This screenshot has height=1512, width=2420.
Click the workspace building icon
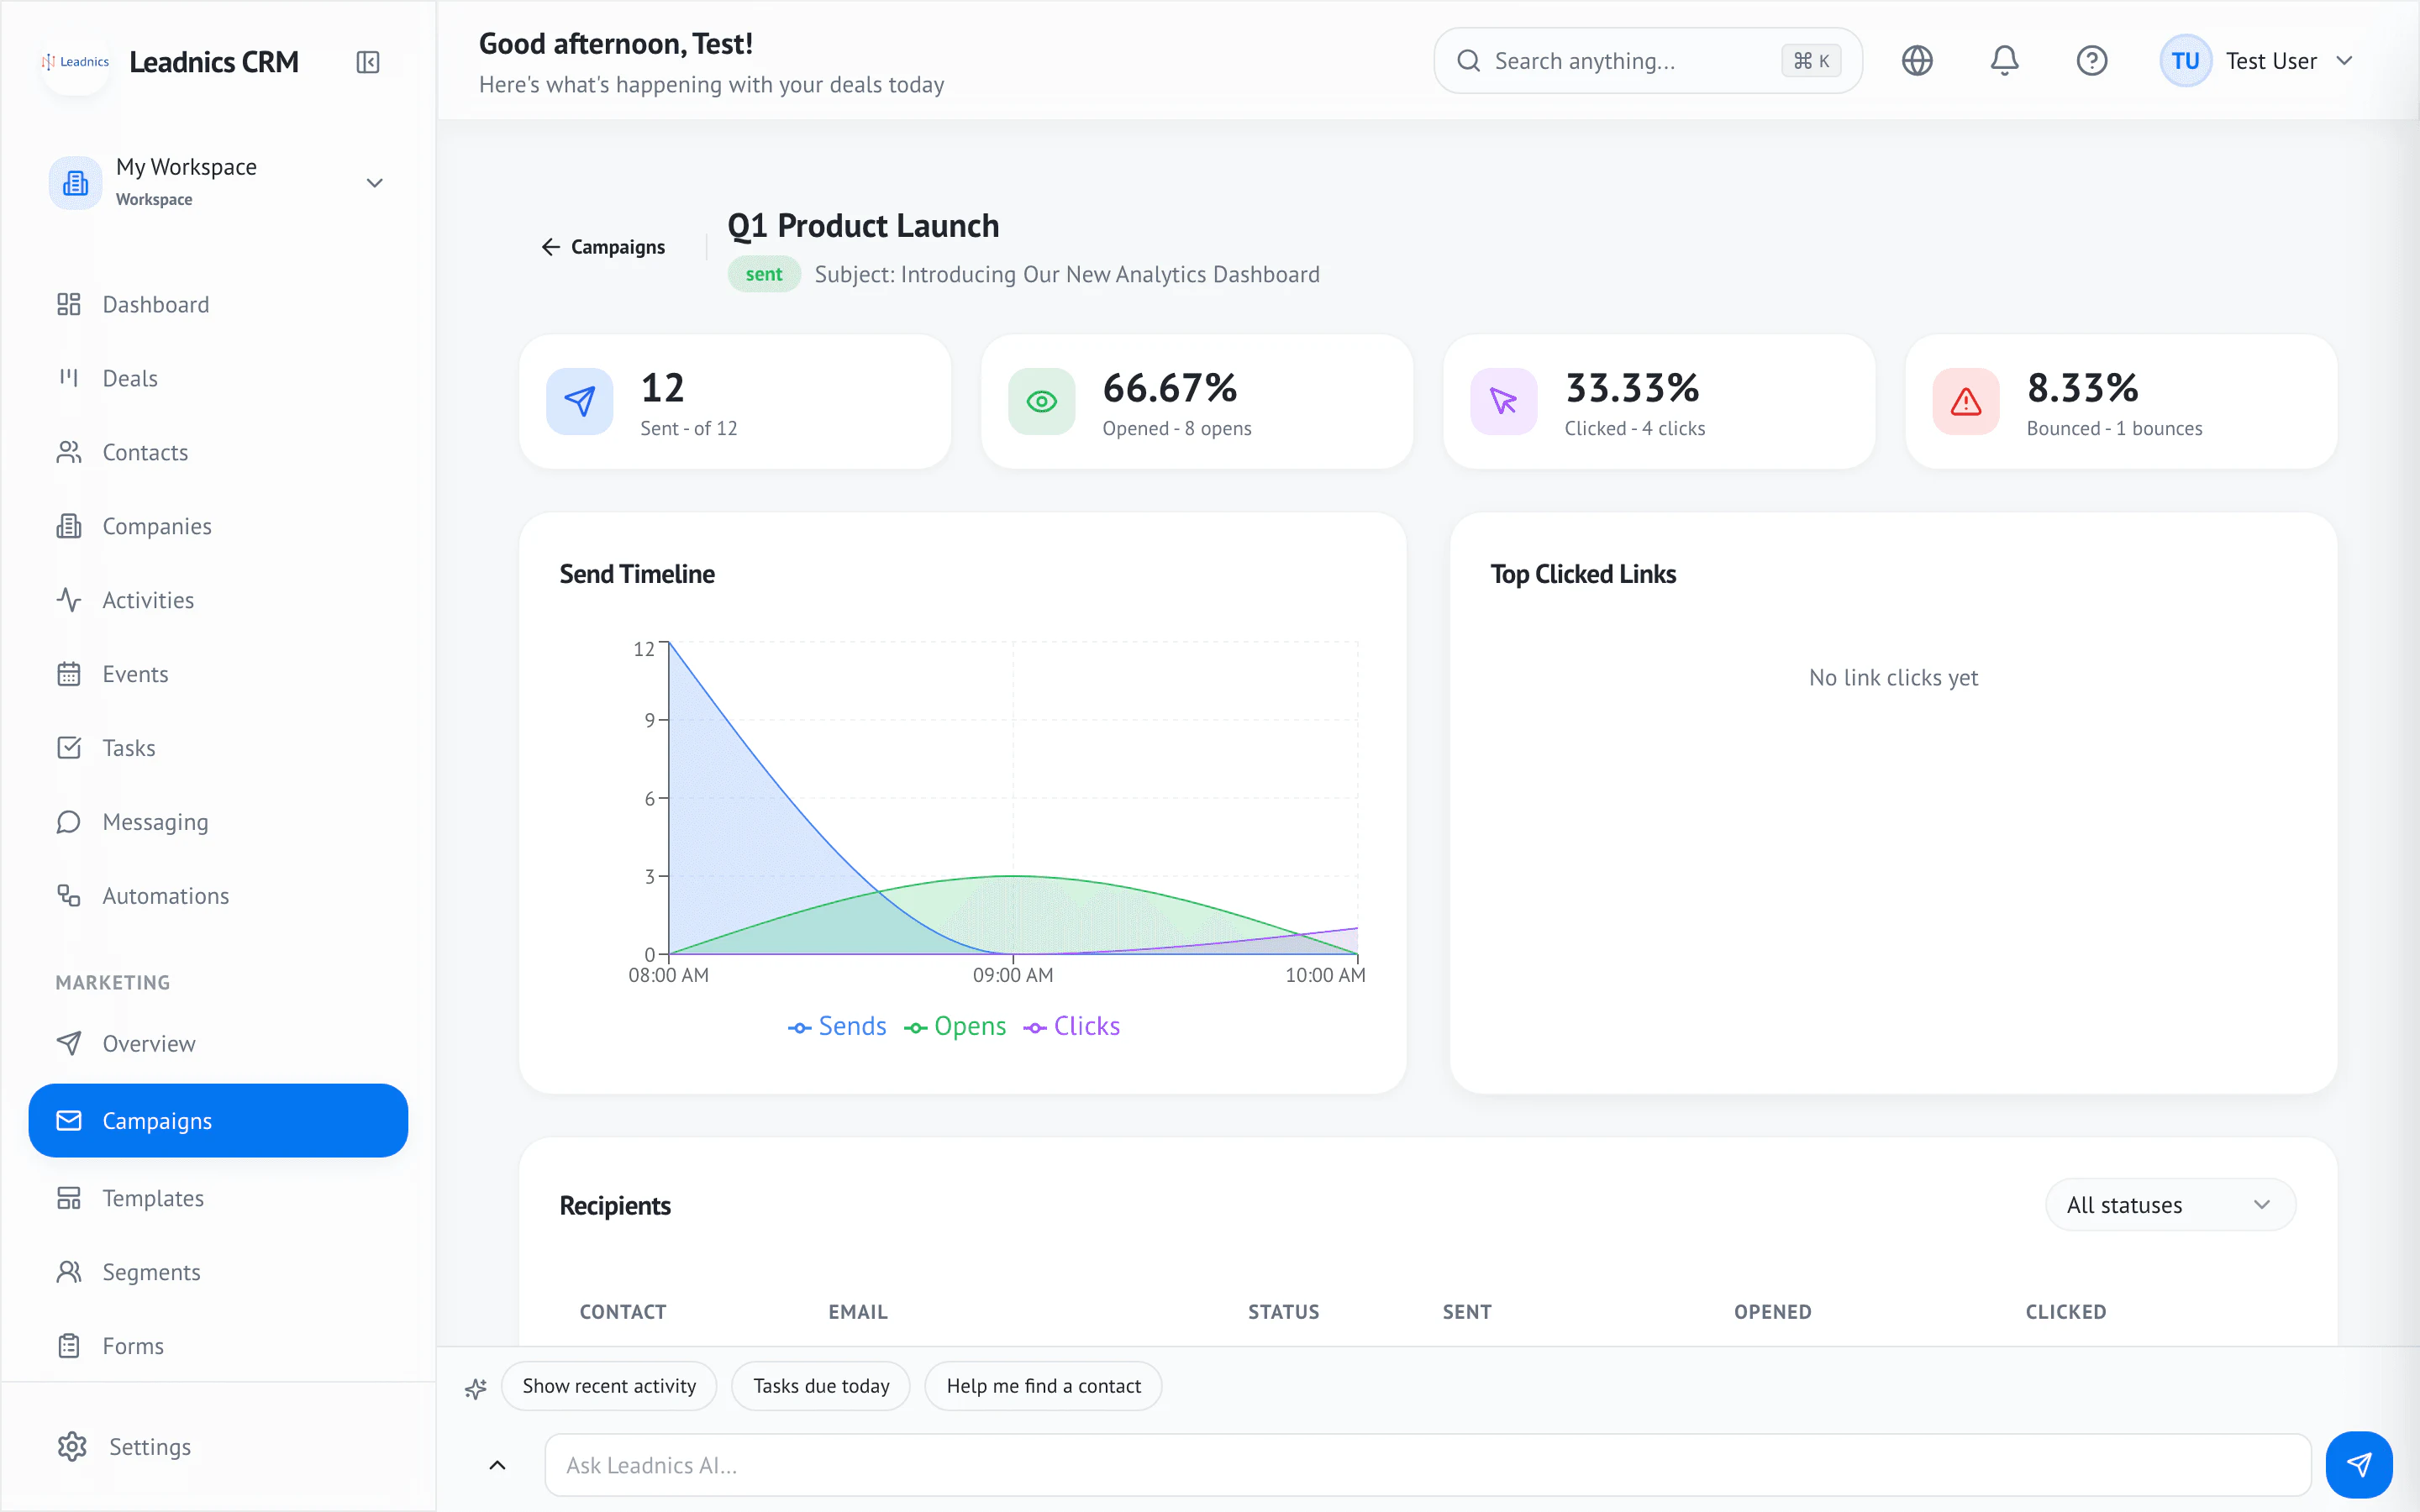pos(76,183)
